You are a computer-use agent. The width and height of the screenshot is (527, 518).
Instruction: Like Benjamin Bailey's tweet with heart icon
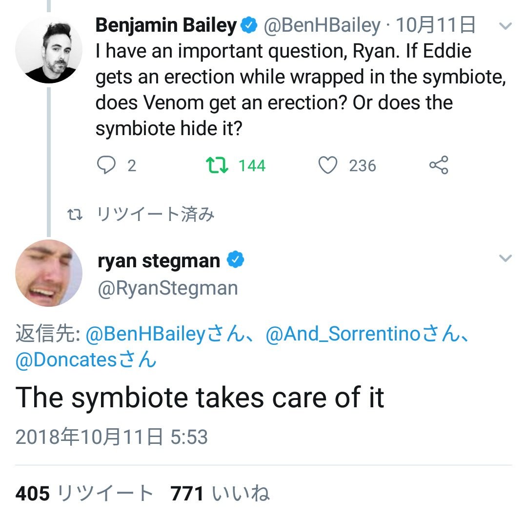pyautogui.click(x=328, y=166)
